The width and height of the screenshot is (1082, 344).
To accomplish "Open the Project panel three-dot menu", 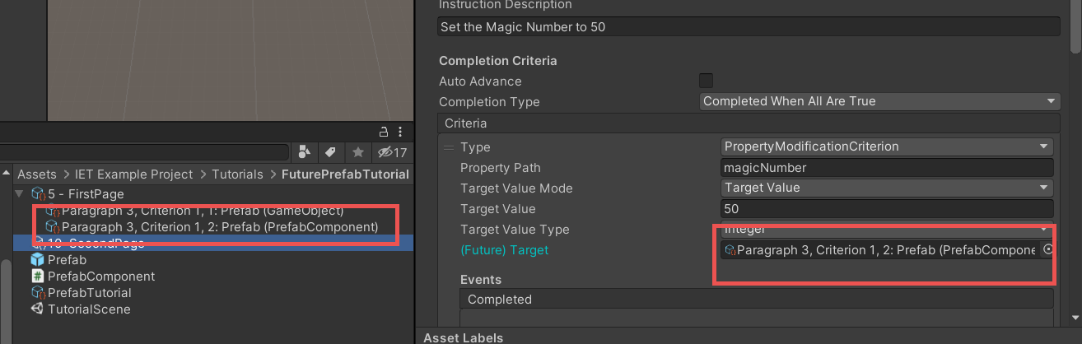I will tap(400, 132).
